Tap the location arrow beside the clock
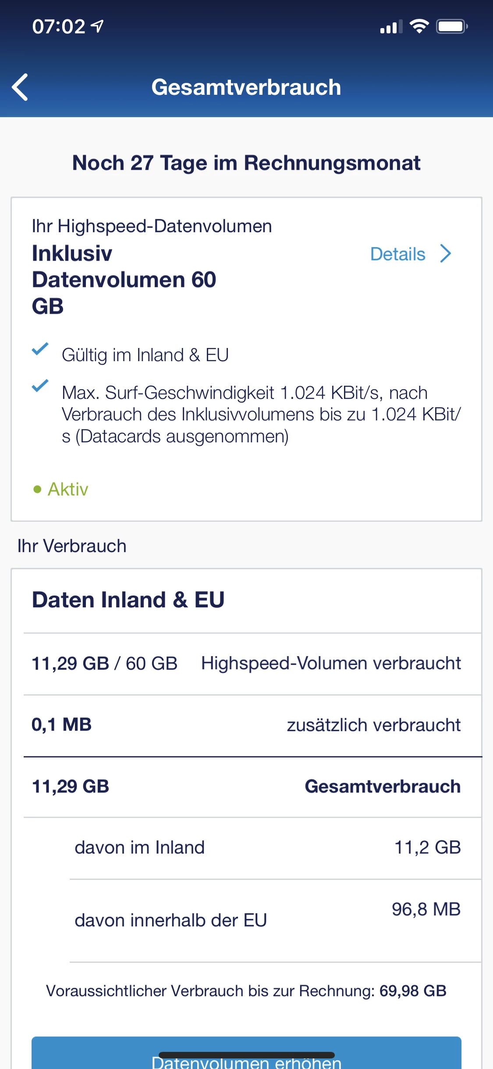Image resolution: width=493 pixels, height=1069 pixels. pos(97,26)
